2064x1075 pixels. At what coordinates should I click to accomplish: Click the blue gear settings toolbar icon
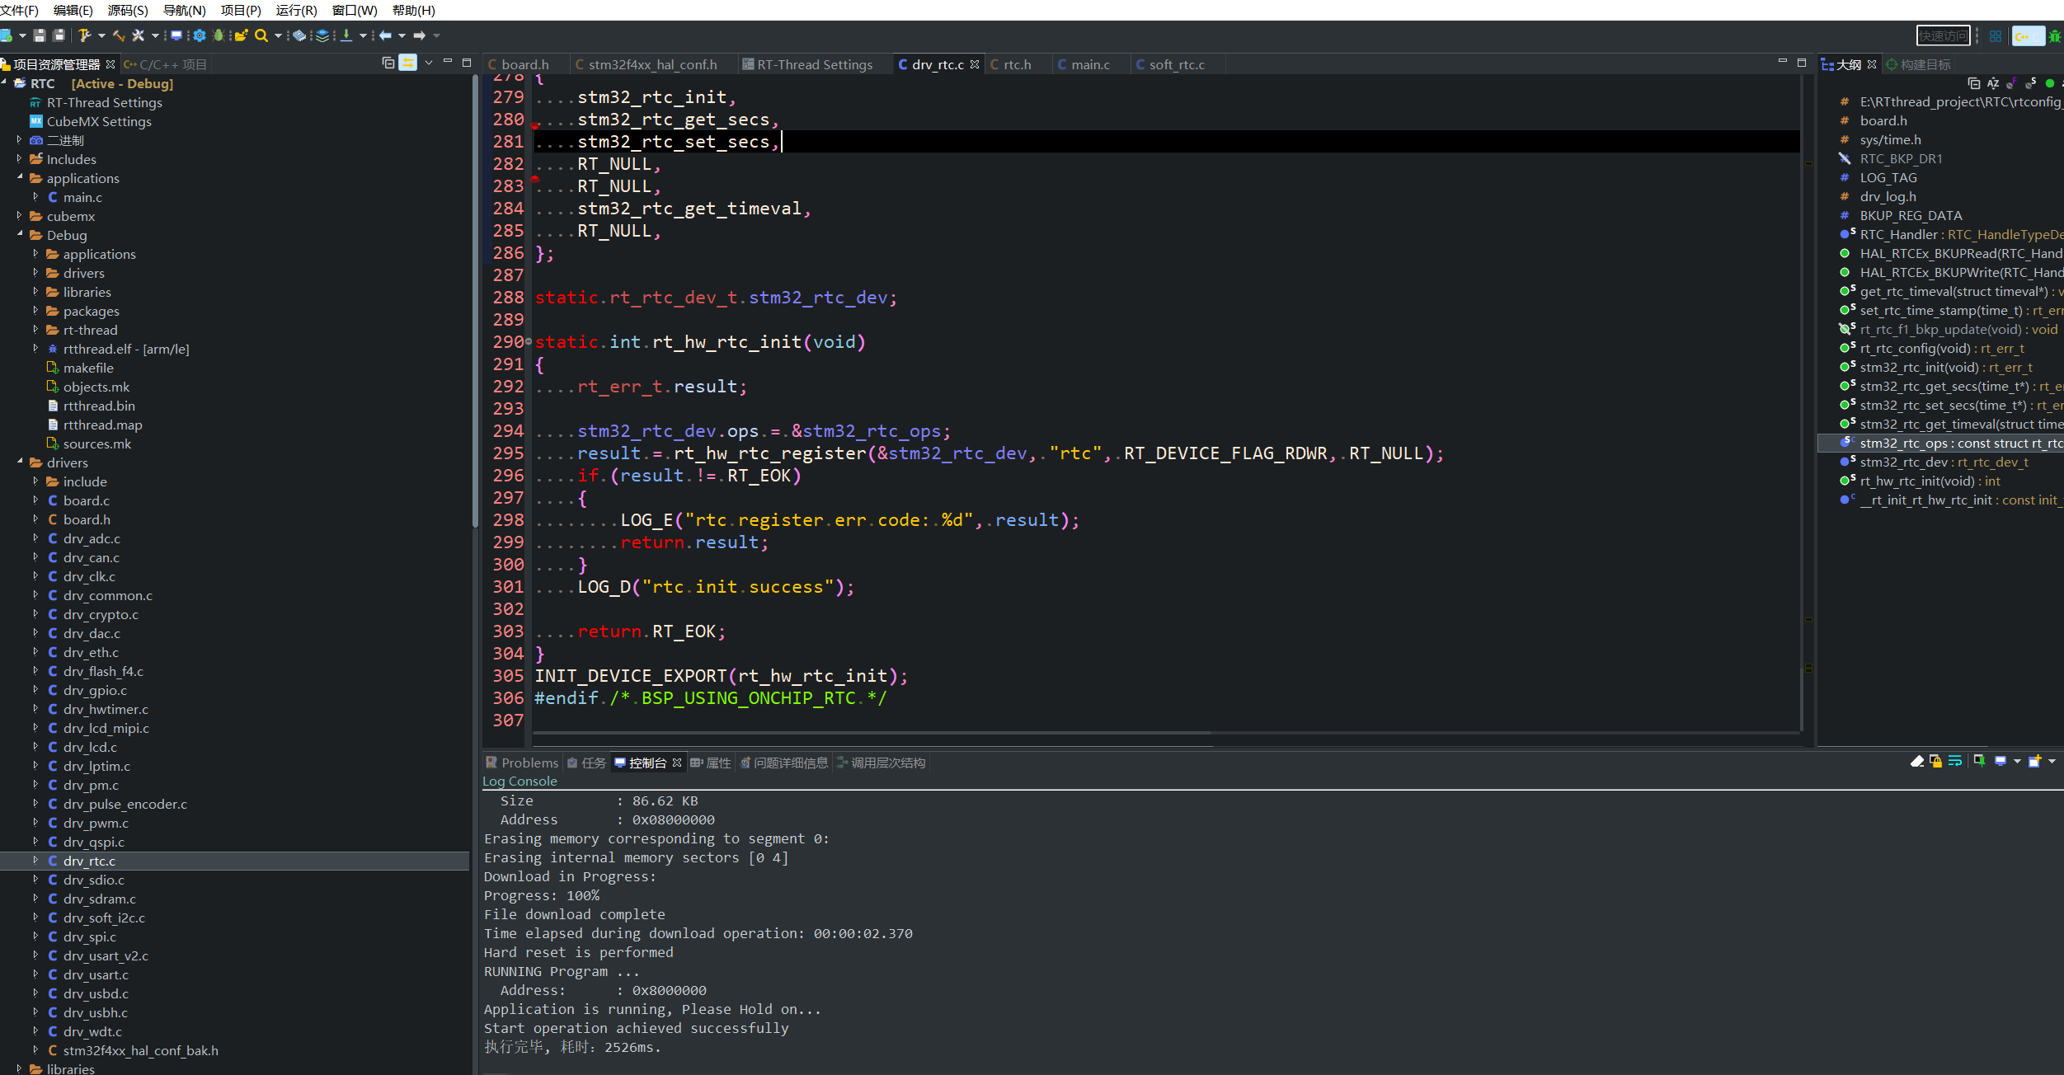point(199,35)
